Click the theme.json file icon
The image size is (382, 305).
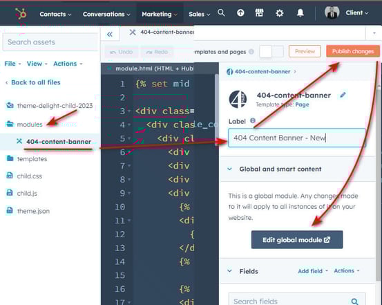pyautogui.click(x=10, y=210)
